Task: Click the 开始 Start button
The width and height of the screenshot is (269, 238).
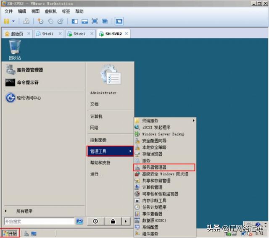Action: pos(10,233)
